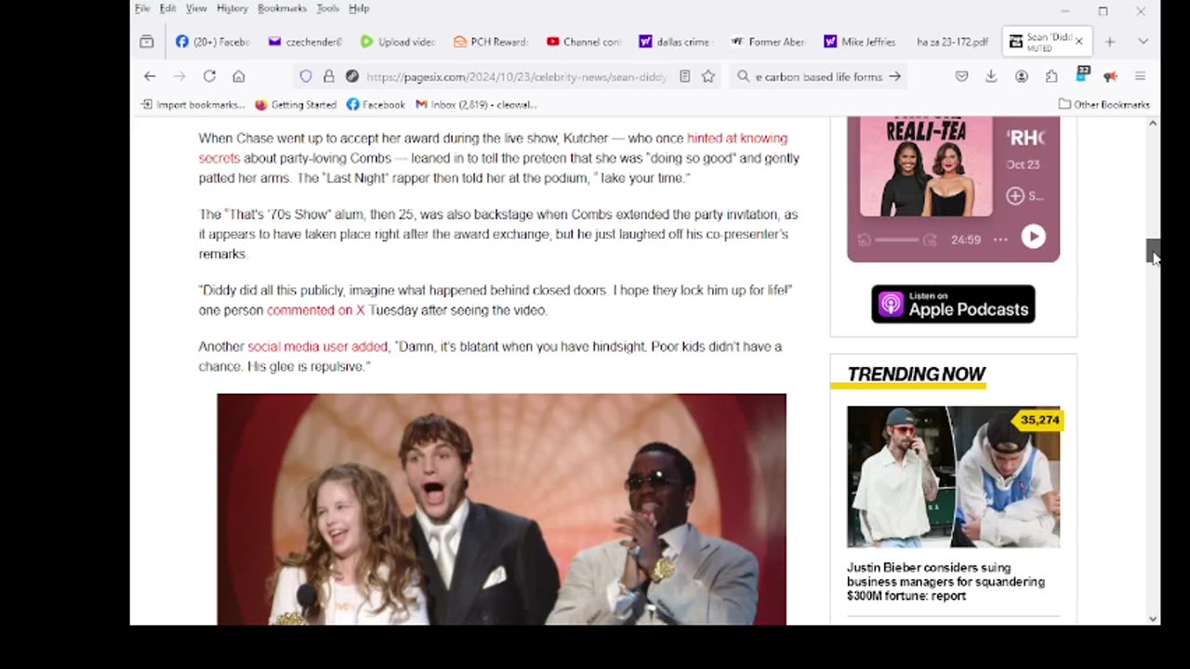Click the blue extension badge icon
Image resolution: width=1190 pixels, height=669 pixels.
click(x=1082, y=74)
